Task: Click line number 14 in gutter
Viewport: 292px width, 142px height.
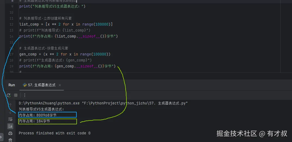Action: click(x=11, y=36)
